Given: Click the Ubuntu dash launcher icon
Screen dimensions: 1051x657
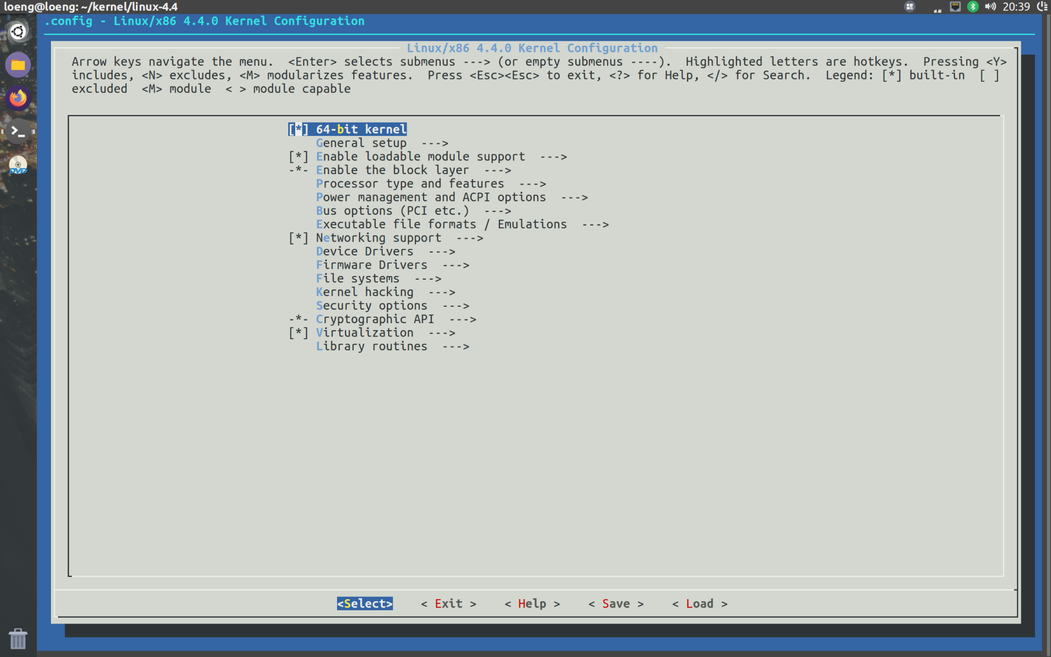Looking at the screenshot, I should pyautogui.click(x=18, y=32).
